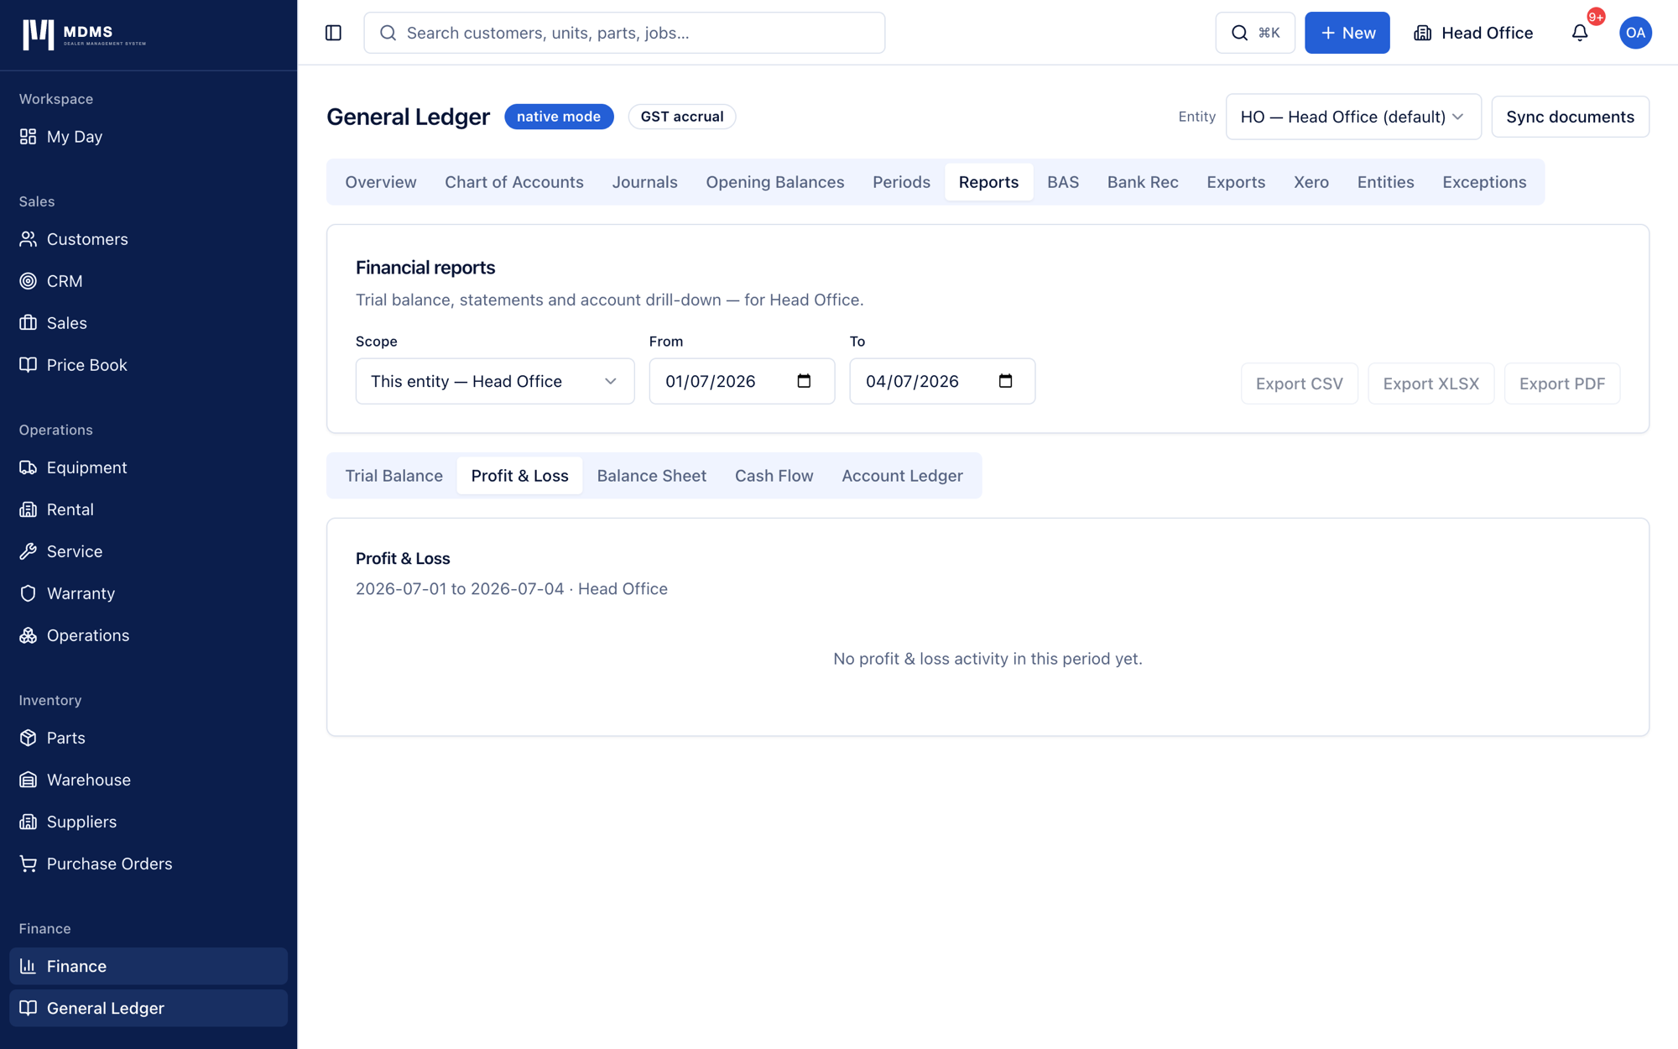
Task: Open the To date calendar picker icon
Action: (x=1005, y=381)
